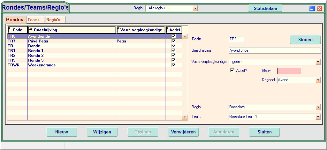Open the Dagdeel dropdown
Viewport: 327px width, 150px height.
[318, 80]
